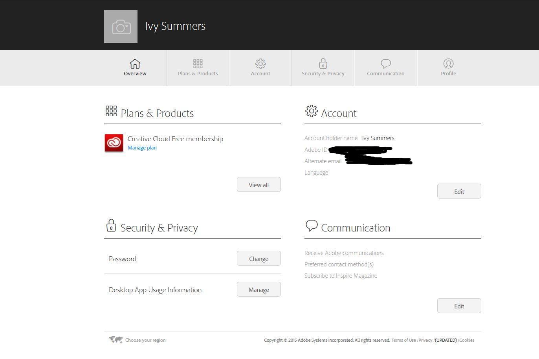
Task: Click the gear icon beside the Account heading
Action: tap(311, 111)
